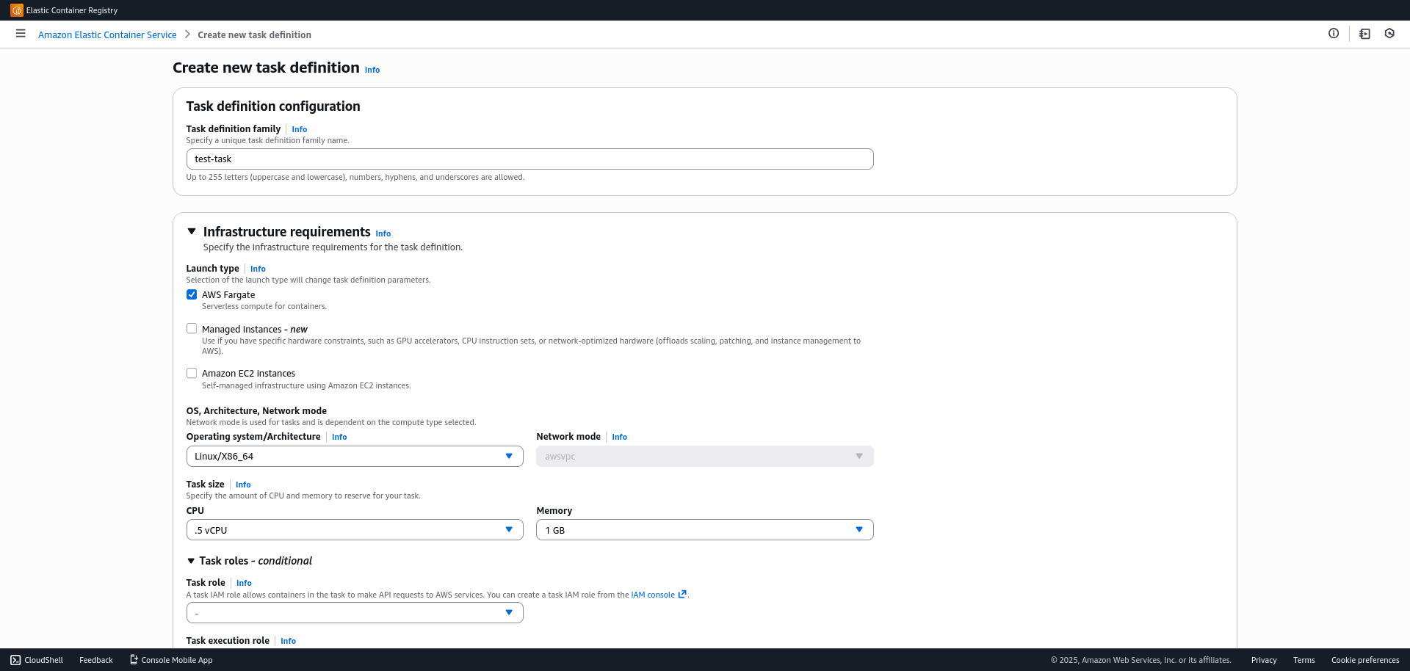
Task: Enable Managed Instances launch type
Action: (x=191, y=328)
